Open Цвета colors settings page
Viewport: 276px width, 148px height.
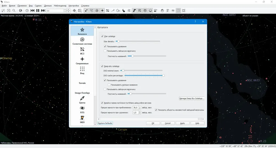tap(82, 100)
